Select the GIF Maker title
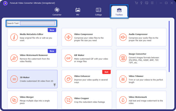Screen dimensions: 176x111 coord(79,55)
